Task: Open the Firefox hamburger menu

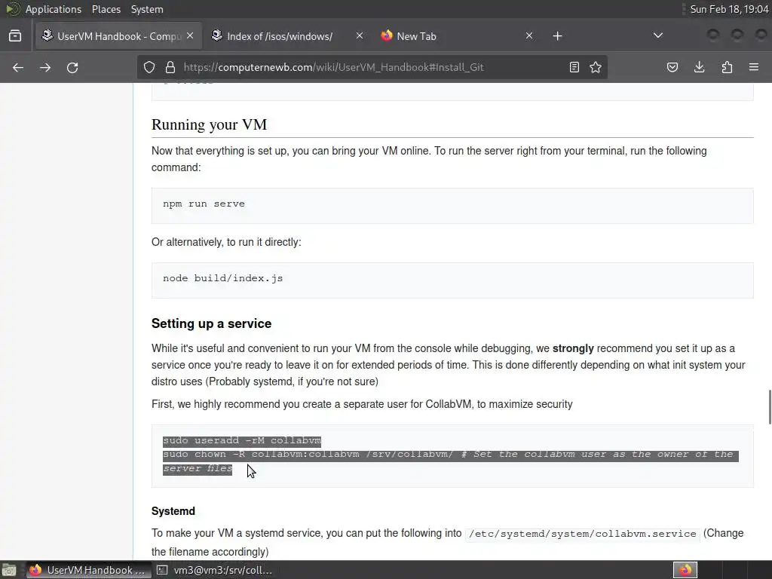Action: (x=754, y=67)
